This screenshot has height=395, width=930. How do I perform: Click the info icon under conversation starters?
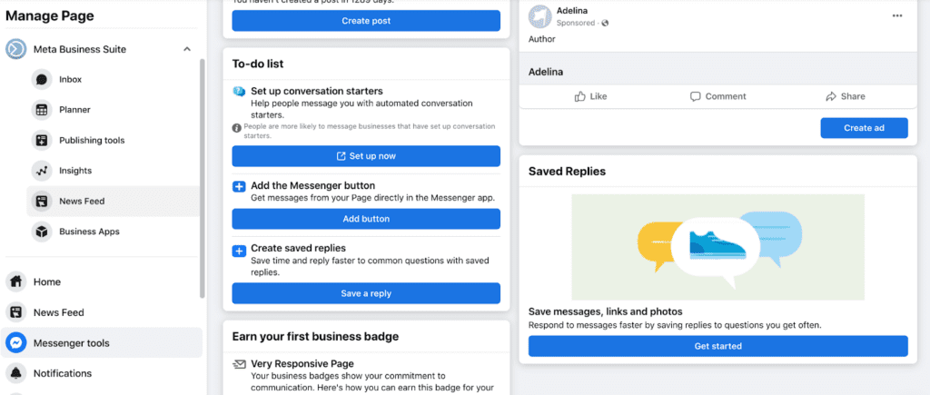click(237, 127)
